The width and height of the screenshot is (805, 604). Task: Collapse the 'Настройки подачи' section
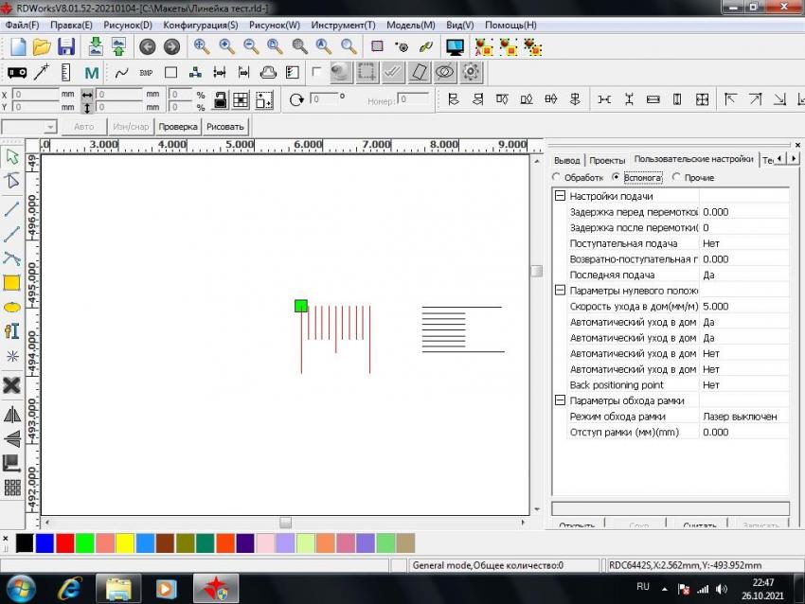(560, 196)
